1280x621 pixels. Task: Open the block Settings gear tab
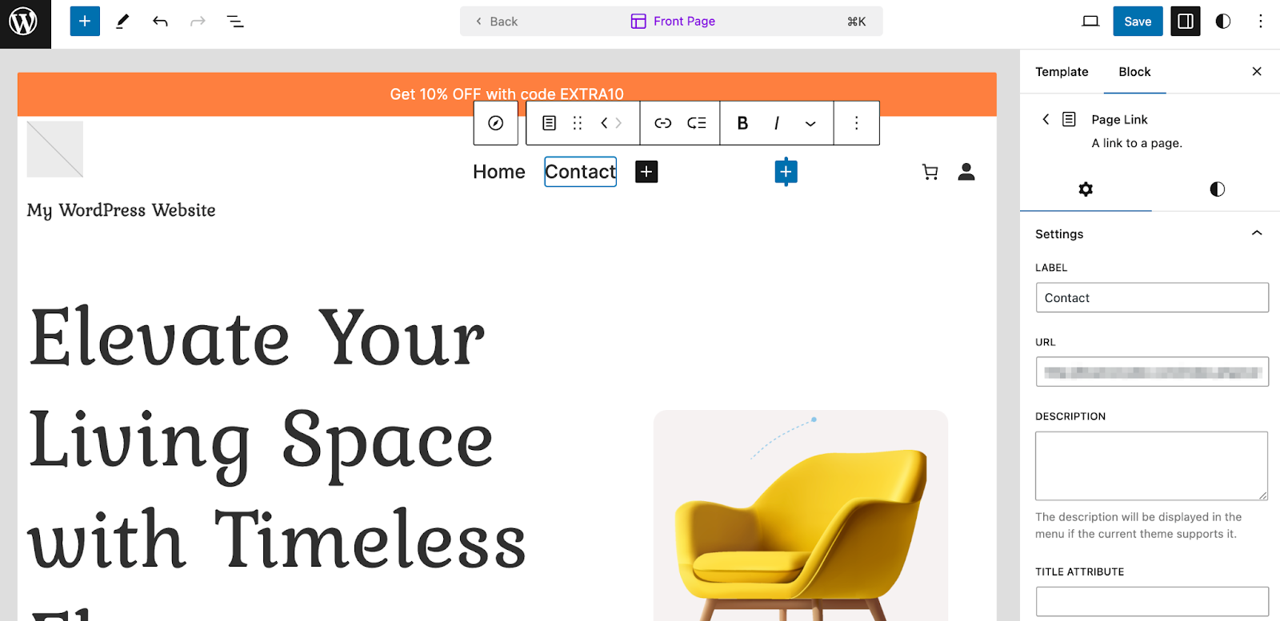click(x=1086, y=189)
